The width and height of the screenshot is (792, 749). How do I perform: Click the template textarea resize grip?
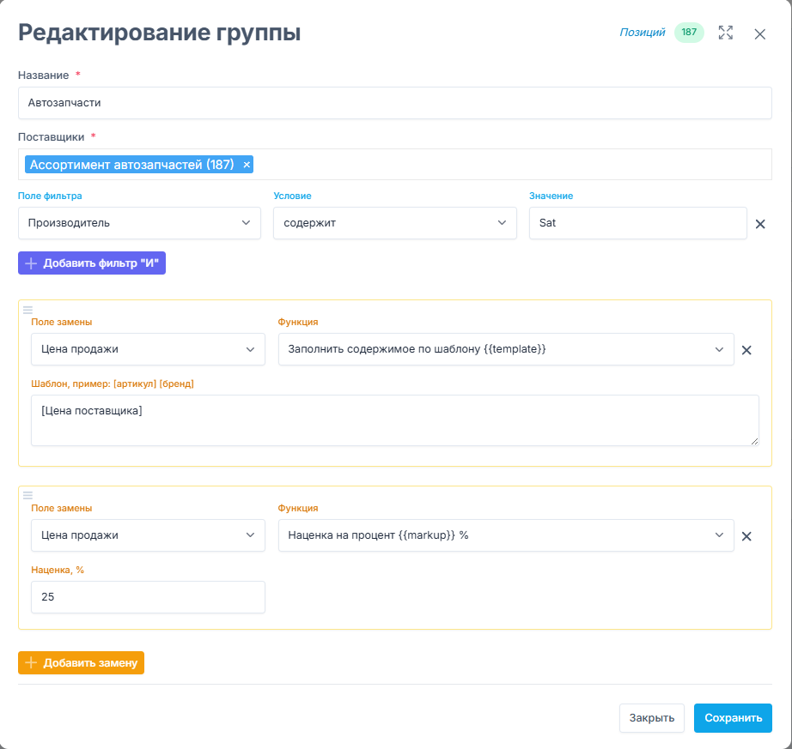click(754, 441)
